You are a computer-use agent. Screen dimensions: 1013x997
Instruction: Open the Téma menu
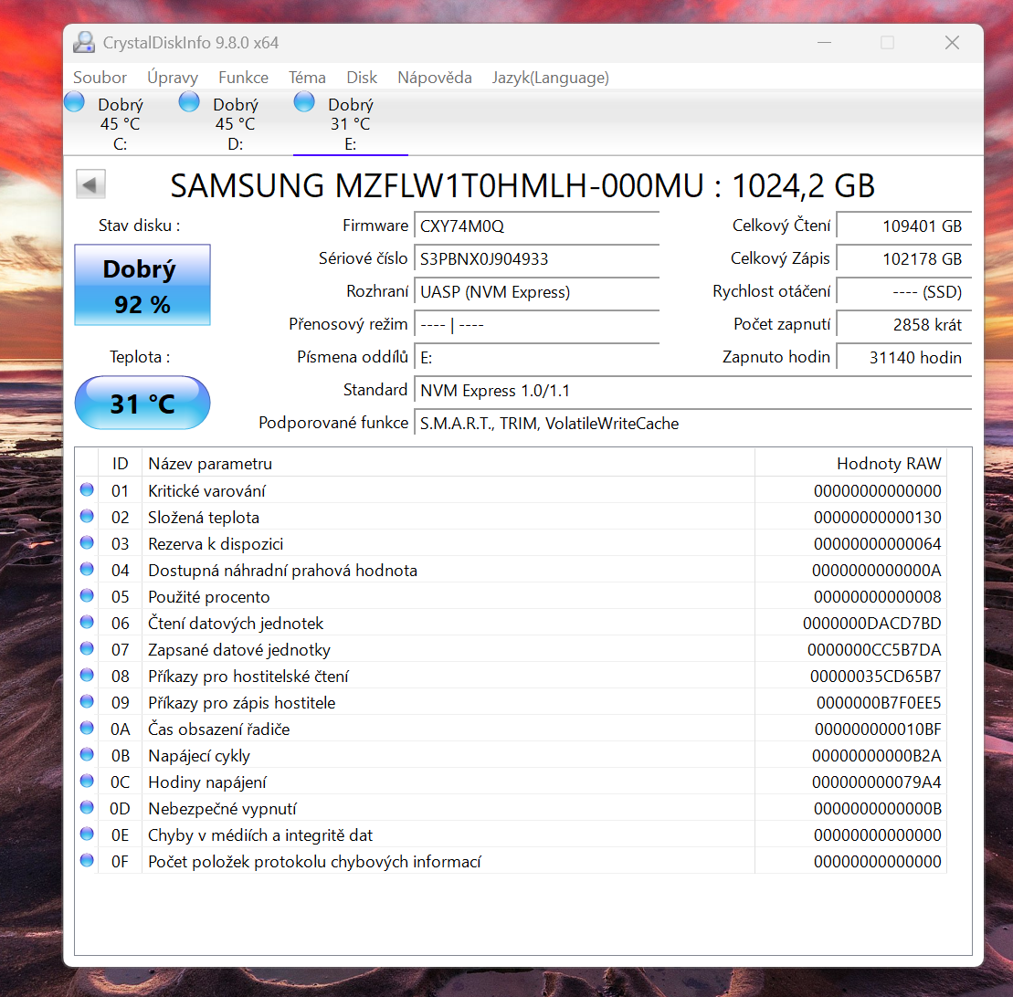pyautogui.click(x=307, y=78)
